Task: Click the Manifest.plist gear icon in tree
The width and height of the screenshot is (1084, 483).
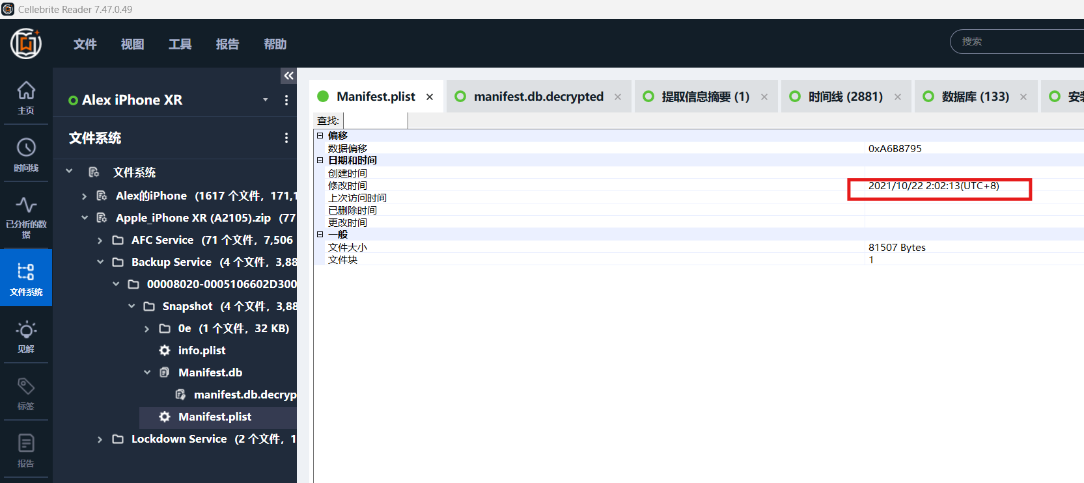Action: coord(165,417)
